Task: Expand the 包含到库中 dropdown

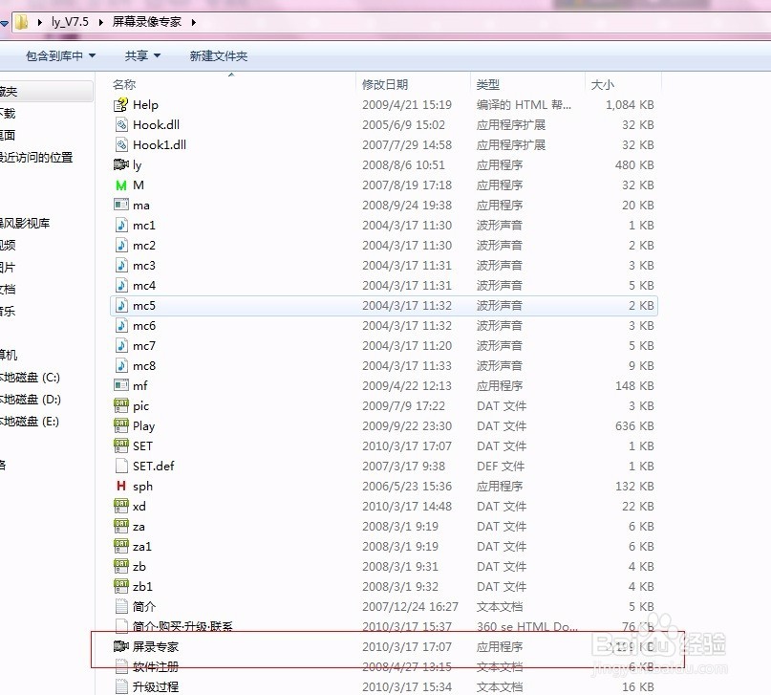Action: [x=60, y=55]
